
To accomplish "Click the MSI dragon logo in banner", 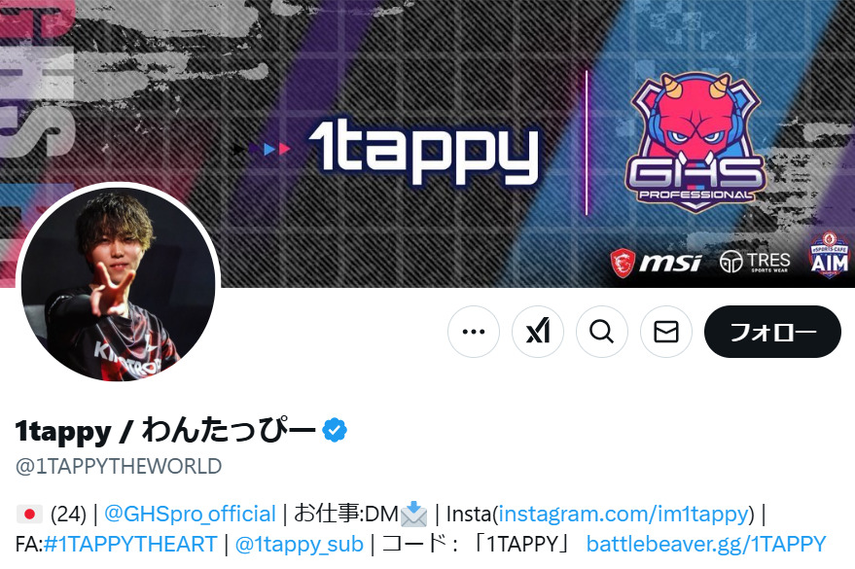I will coord(656,263).
